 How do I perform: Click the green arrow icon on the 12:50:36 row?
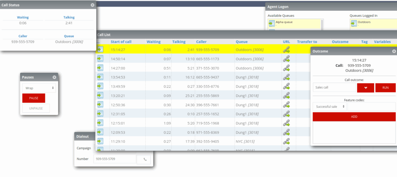(100, 105)
